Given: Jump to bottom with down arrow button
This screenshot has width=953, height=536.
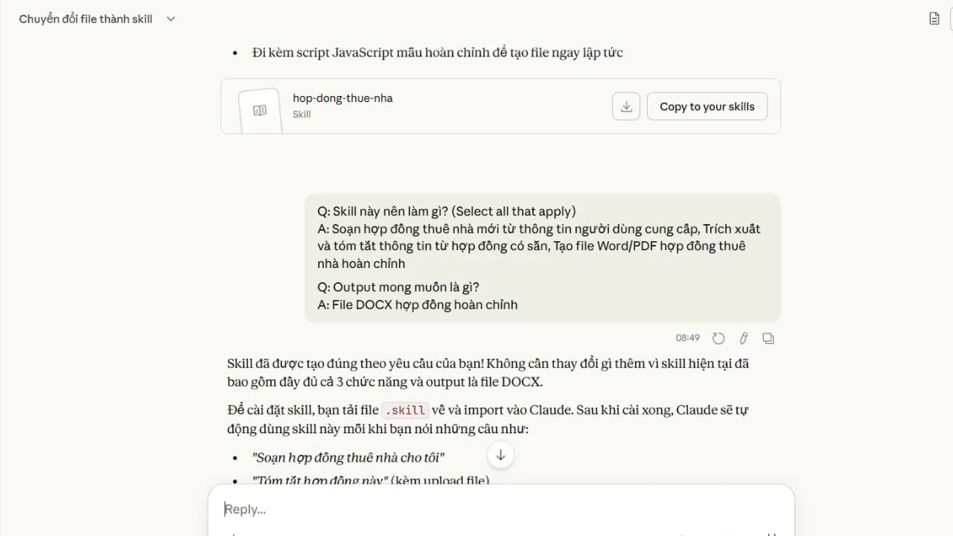Looking at the screenshot, I should tap(501, 455).
